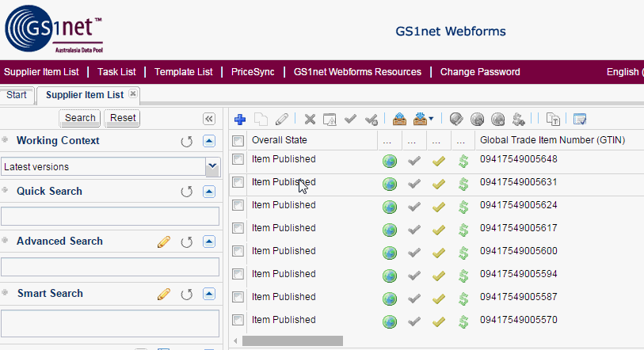Click the checkmark with minus toolbar icon
Screen dimensions: 644x350
[x=372, y=120]
